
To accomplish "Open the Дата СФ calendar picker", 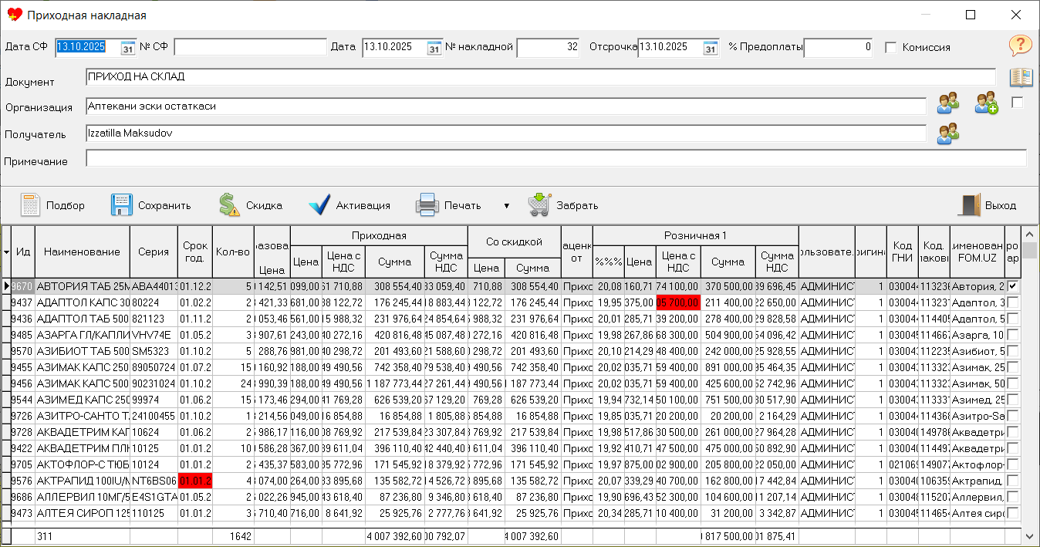I will pyautogui.click(x=128, y=48).
